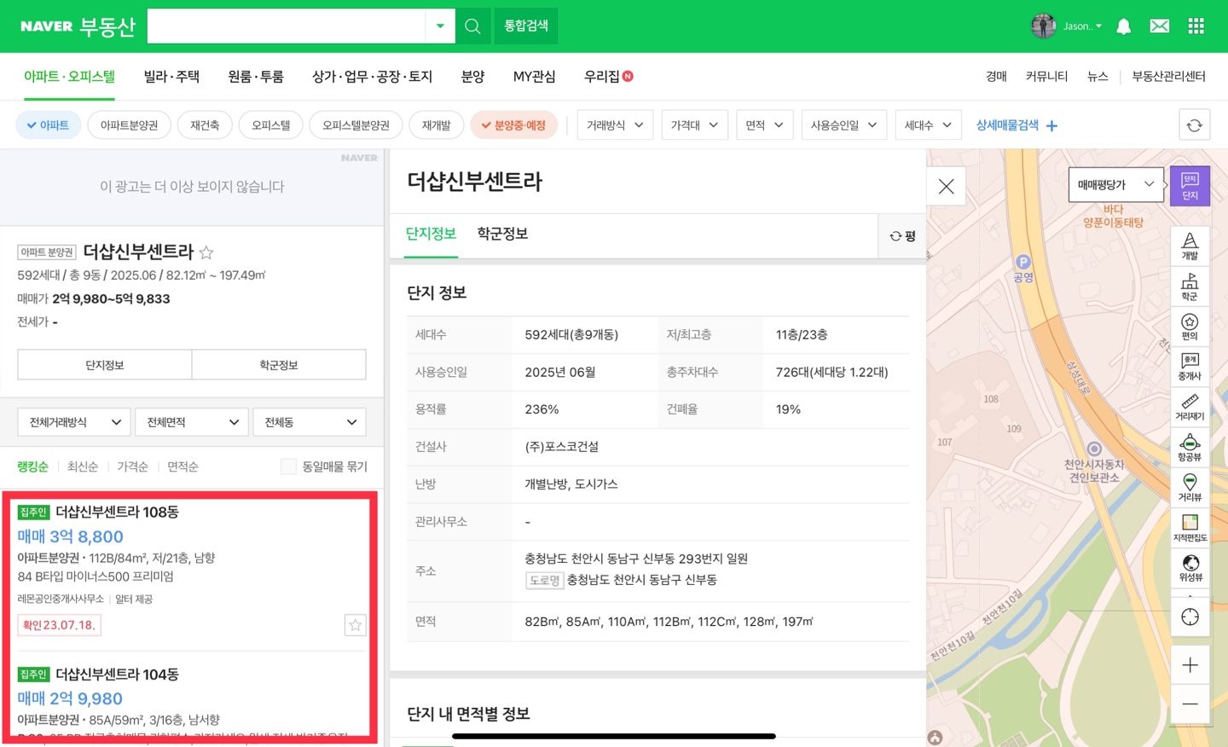Expand the 전체동 dropdown
1228x747 pixels.
(310, 422)
